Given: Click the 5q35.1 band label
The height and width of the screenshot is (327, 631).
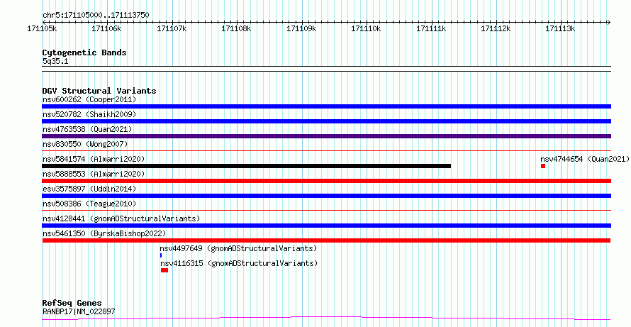Looking at the screenshot, I should 55,61.
